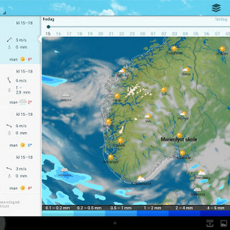The image size is (230, 230).
Task: Tap the sun icon over Stavanger
Action: (111, 157)
